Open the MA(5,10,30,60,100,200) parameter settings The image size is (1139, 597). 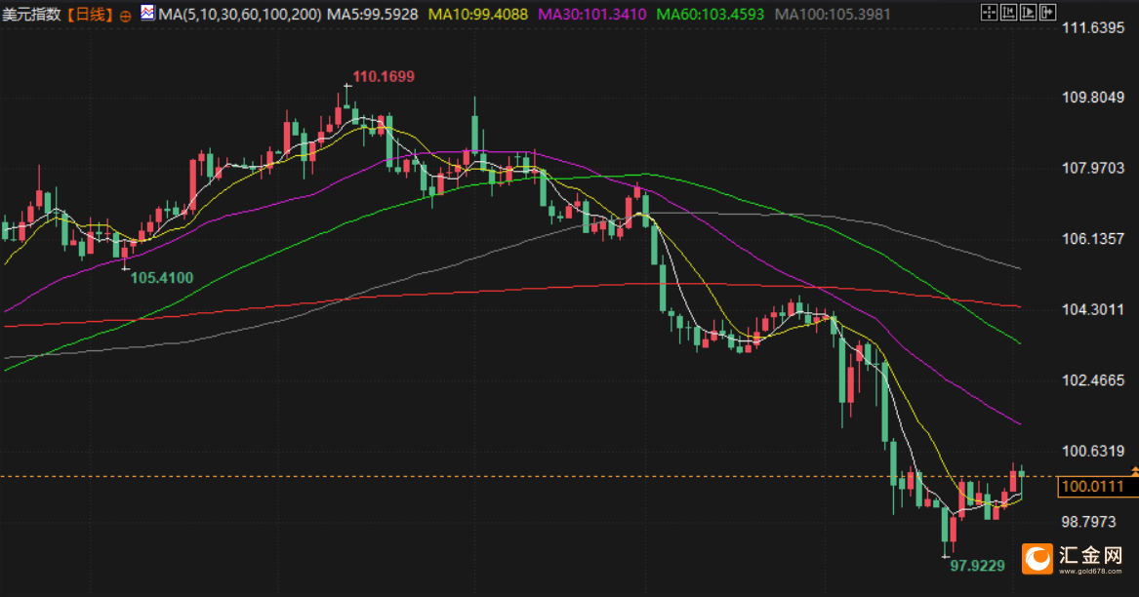tap(240, 15)
